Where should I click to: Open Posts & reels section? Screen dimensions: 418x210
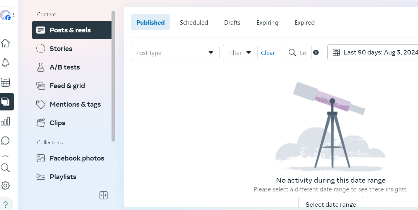[72, 30]
